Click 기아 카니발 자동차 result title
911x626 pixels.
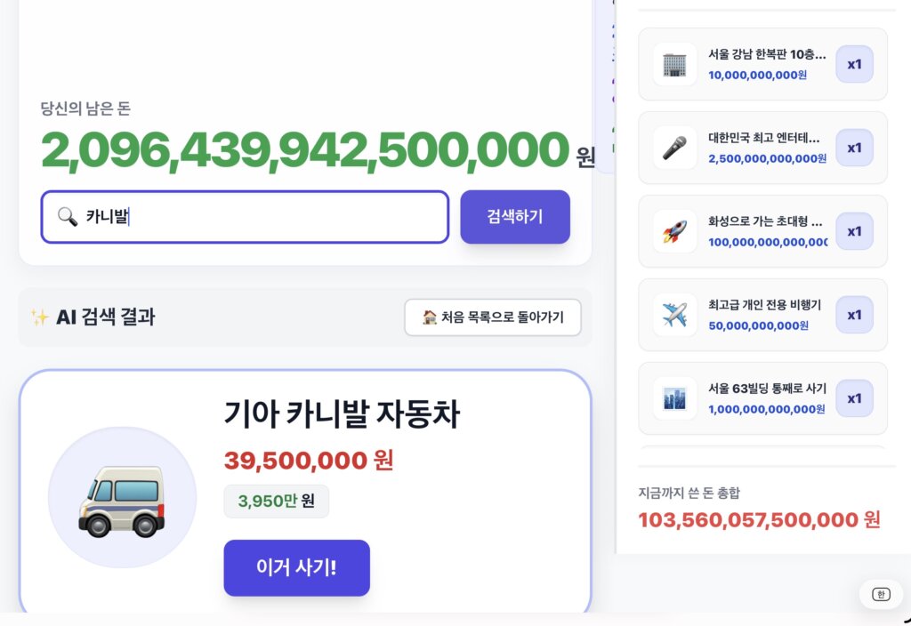(342, 414)
